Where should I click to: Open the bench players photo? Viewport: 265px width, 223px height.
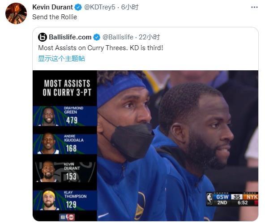(x=178, y=146)
